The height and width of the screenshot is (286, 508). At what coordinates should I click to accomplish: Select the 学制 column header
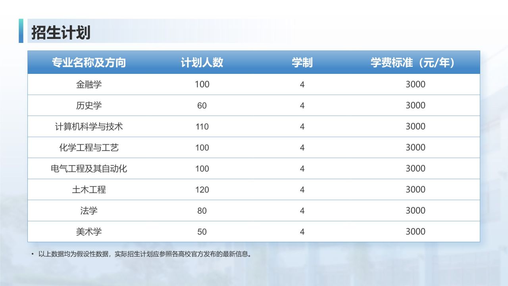coord(302,63)
